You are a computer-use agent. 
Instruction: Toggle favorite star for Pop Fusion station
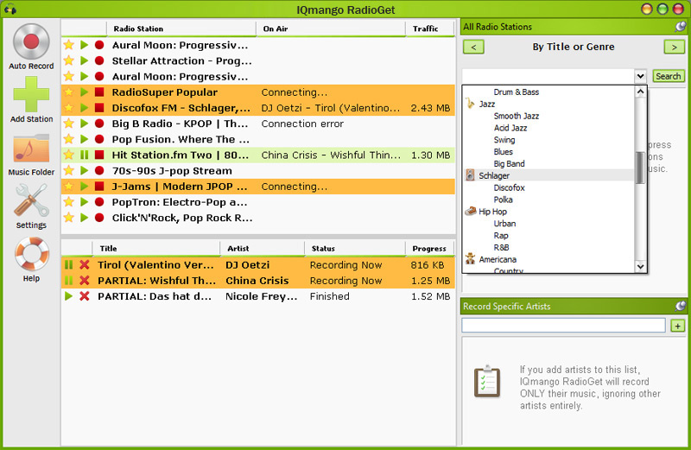[x=68, y=139]
